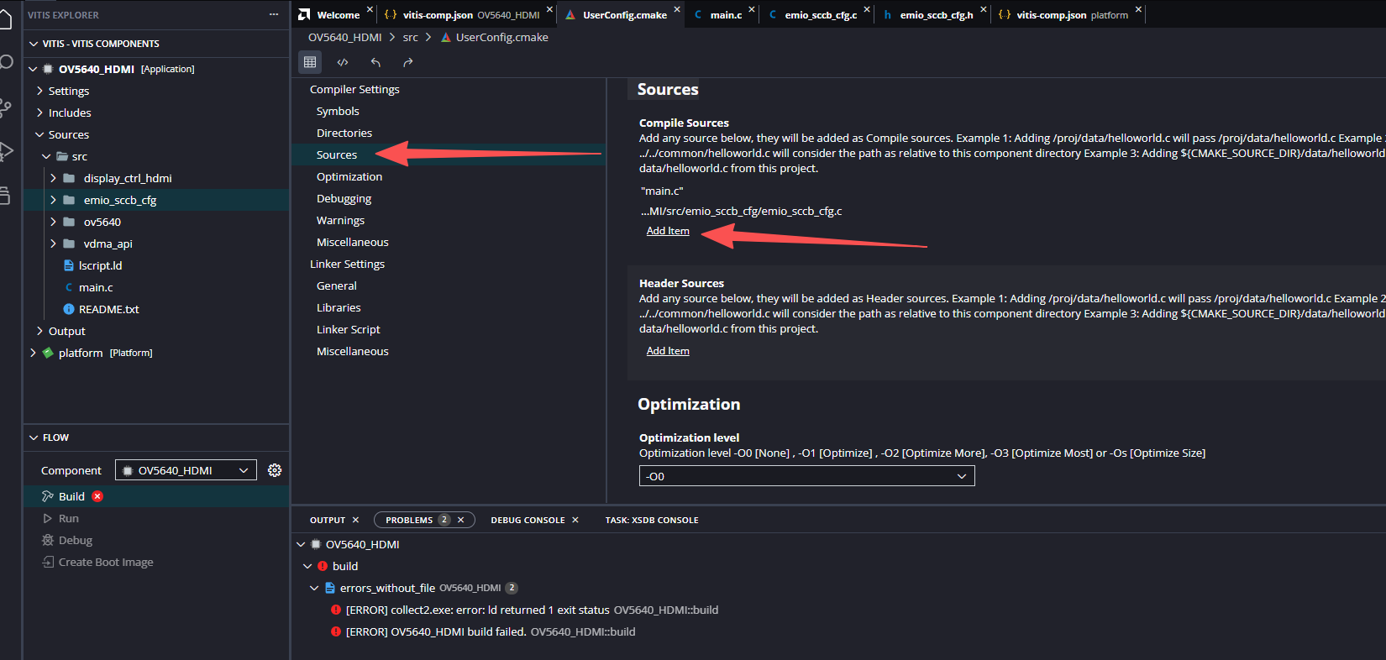Close the Welcome tab
Viewport: 1386px width, 660px height.
(x=370, y=9)
